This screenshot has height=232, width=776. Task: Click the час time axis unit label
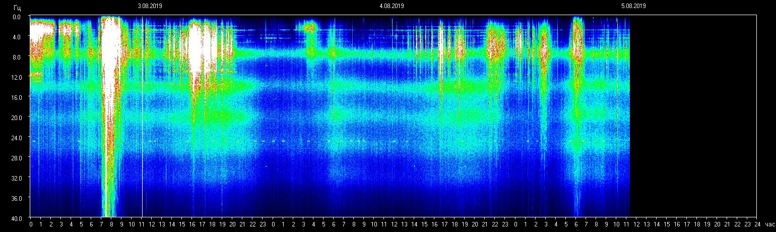click(x=769, y=224)
